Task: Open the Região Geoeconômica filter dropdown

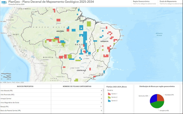Action: coord(144,3)
